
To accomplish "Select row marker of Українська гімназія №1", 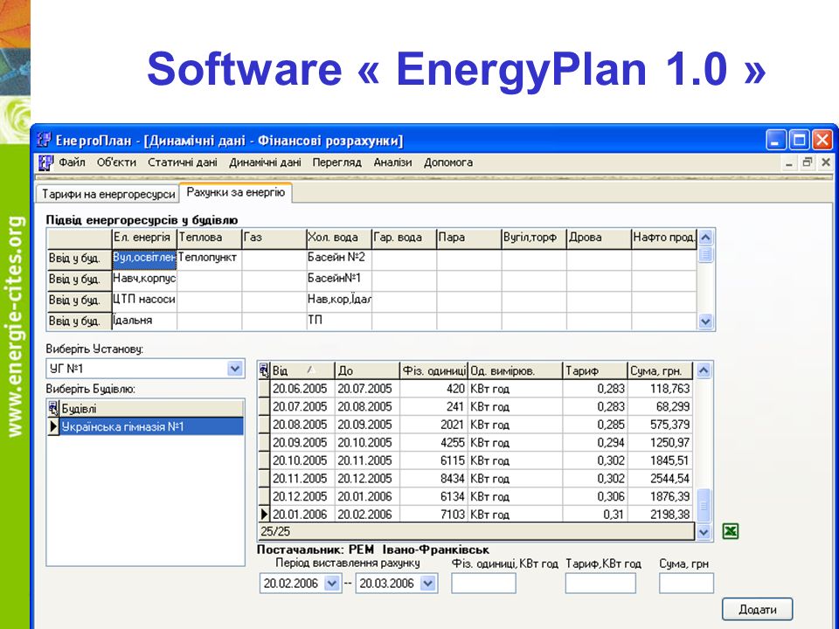I will coord(53,427).
